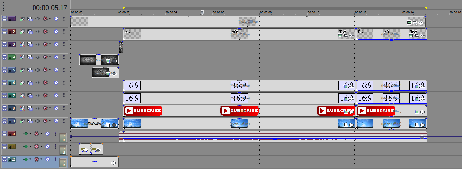Expand automation settings dropdown on track 1

click(50, 19)
